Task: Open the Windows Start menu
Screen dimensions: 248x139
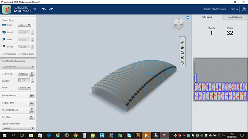Action: 4,135
